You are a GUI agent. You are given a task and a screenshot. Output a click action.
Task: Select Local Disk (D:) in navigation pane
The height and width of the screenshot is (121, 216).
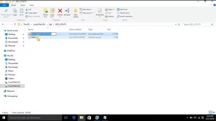tap(12, 86)
